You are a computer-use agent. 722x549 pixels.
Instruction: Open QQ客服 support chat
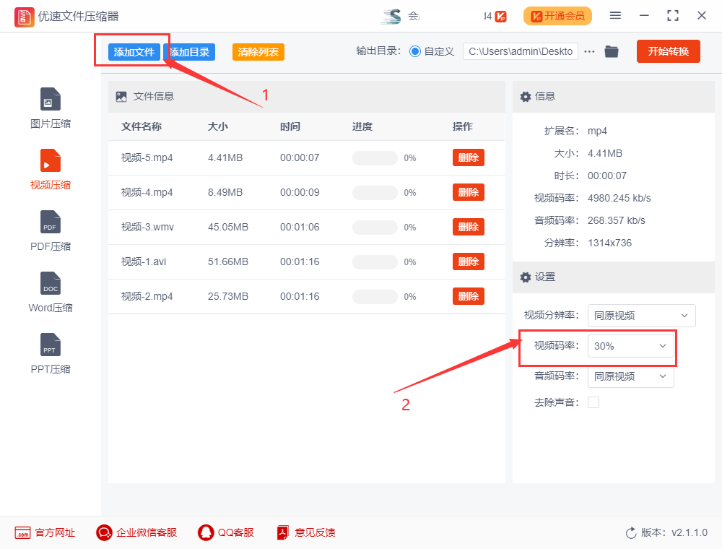[226, 532]
